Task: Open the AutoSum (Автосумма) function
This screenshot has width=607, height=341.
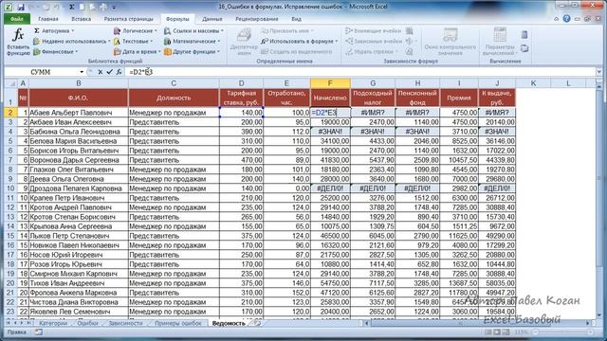Action: (x=54, y=30)
